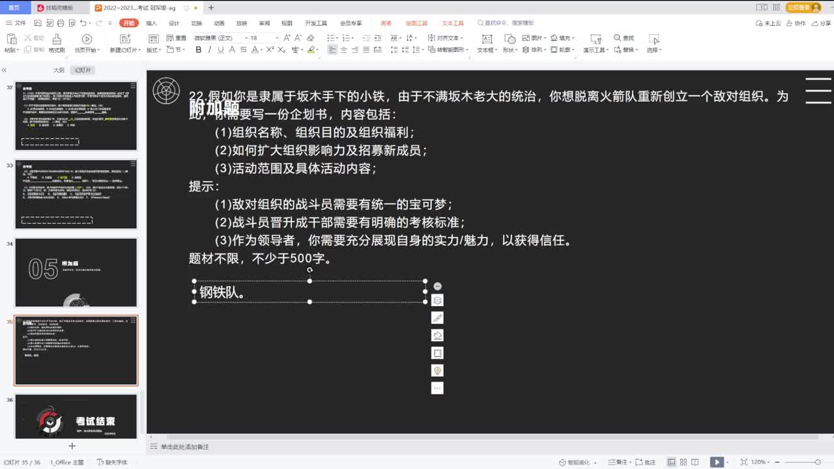Select slide 34 thumbnail in panel

76,272
